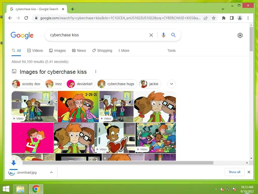Open search Tools
258x194 pixels.
pyautogui.click(x=171, y=51)
